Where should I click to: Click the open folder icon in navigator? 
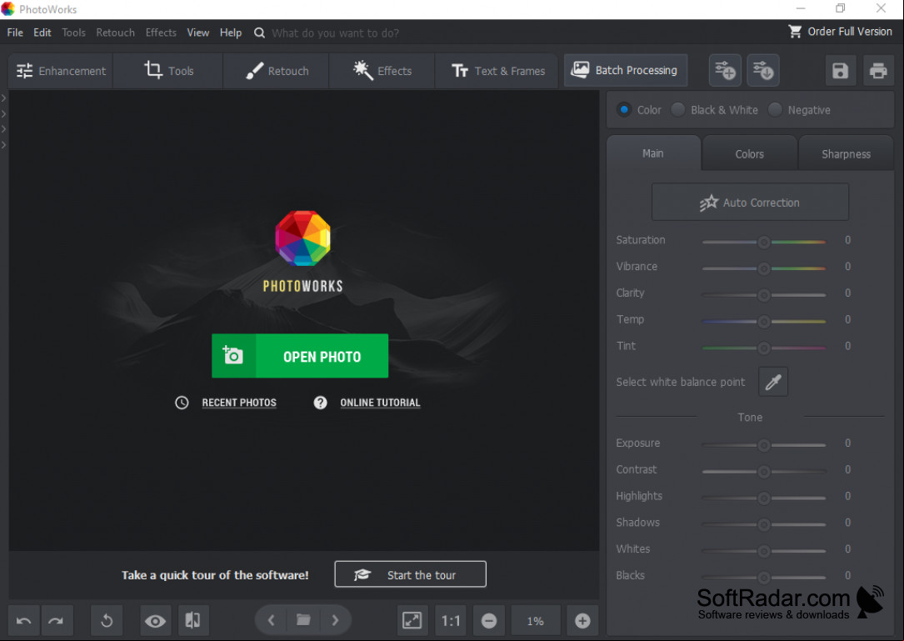coord(303,620)
